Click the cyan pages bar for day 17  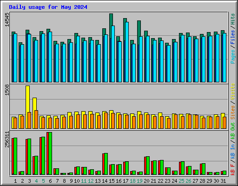pyautogui.click(x=127, y=52)
